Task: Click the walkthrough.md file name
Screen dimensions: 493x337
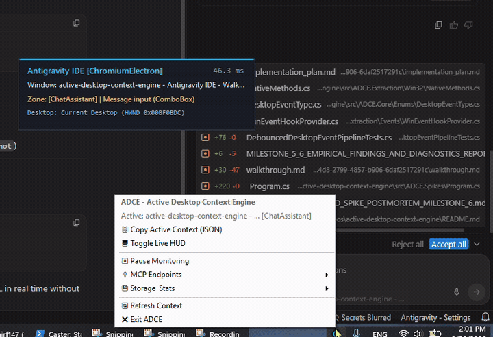Action: tap(275, 171)
